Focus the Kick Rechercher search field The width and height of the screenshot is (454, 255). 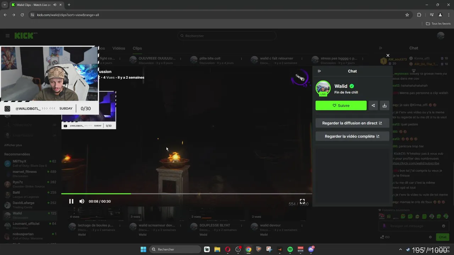pyautogui.click(x=227, y=36)
